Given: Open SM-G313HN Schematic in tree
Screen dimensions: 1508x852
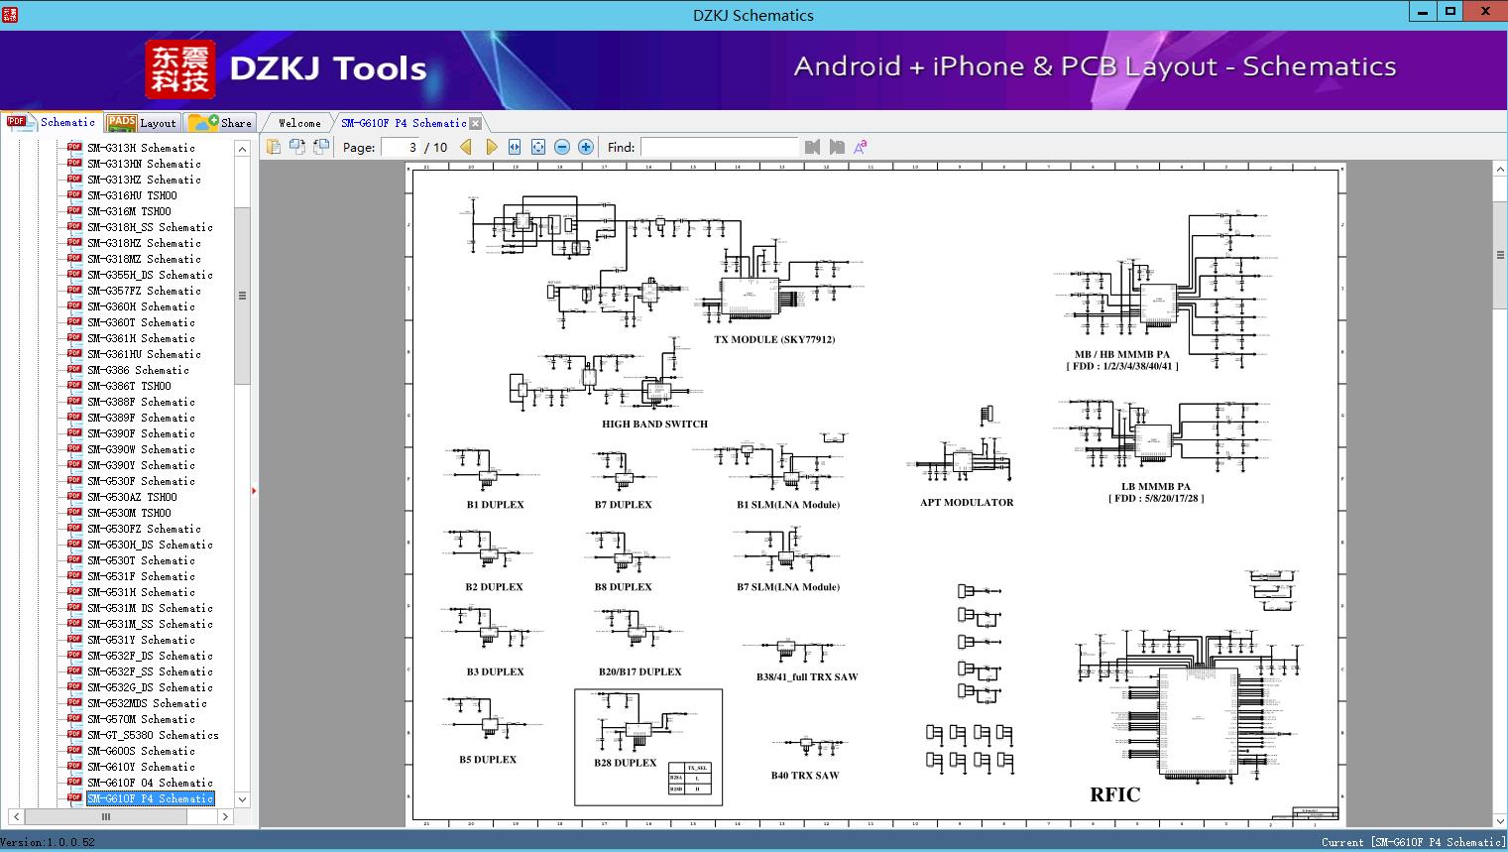Looking at the screenshot, I should (144, 164).
